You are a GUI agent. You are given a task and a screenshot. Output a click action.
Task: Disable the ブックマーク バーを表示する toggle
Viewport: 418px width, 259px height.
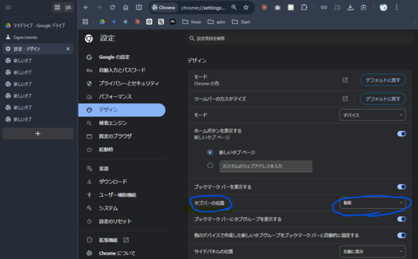coord(401,187)
